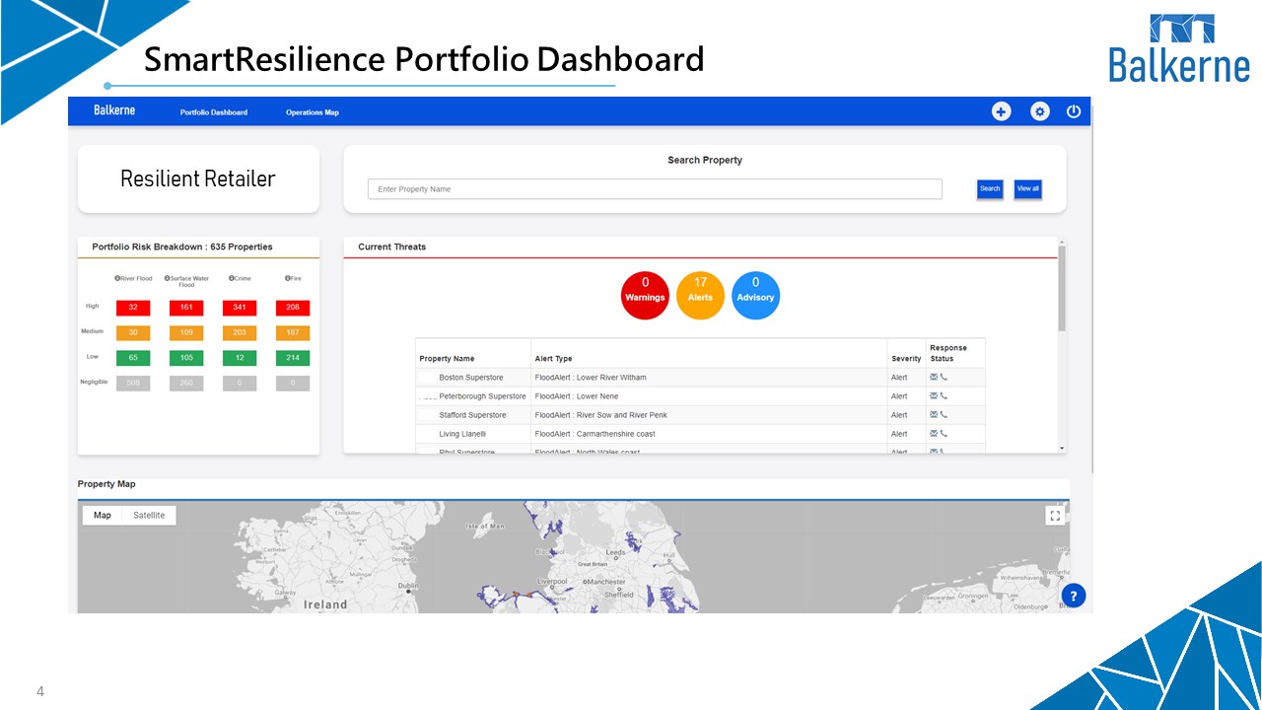Viewport: 1262px width, 710px height.
Task: Click the Low River Flood cell showing 65
Action: 133,358
